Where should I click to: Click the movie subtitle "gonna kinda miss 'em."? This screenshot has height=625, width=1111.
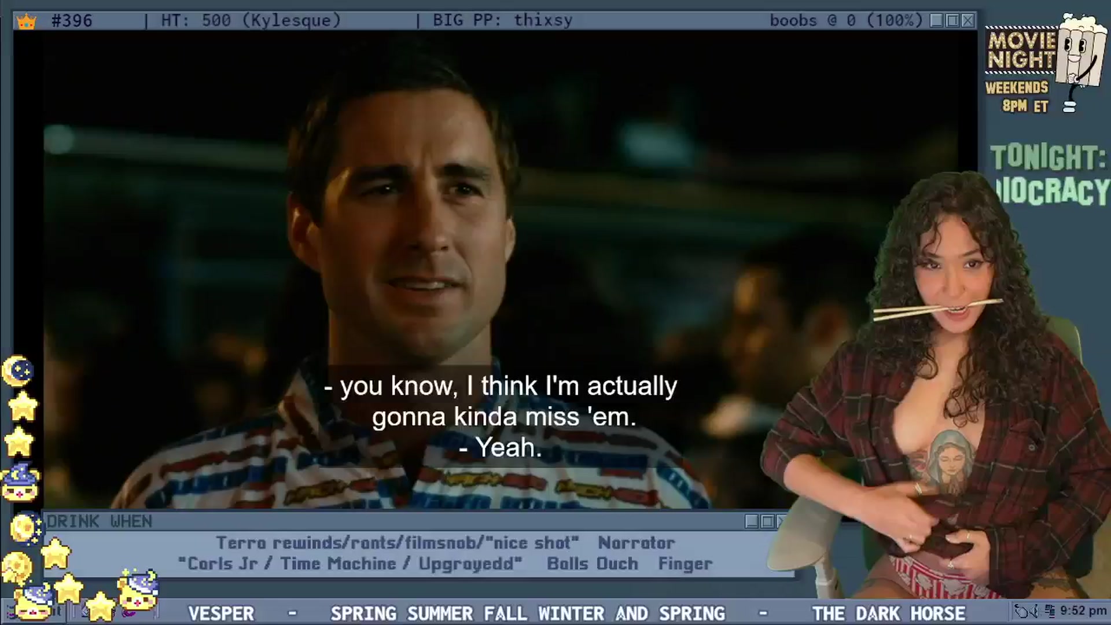click(x=504, y=417)
